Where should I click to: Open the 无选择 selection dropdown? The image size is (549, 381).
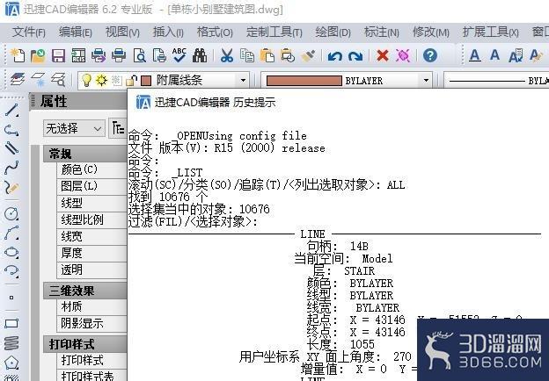point(74,129)
